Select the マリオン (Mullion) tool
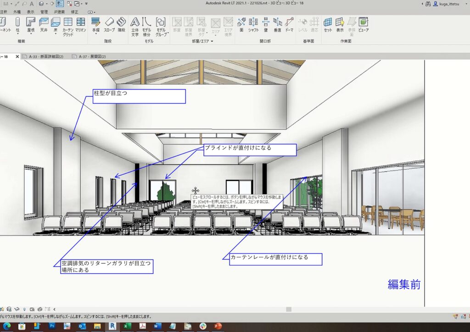The width and height of the screenshot is (470, 332). click(81, 24)
